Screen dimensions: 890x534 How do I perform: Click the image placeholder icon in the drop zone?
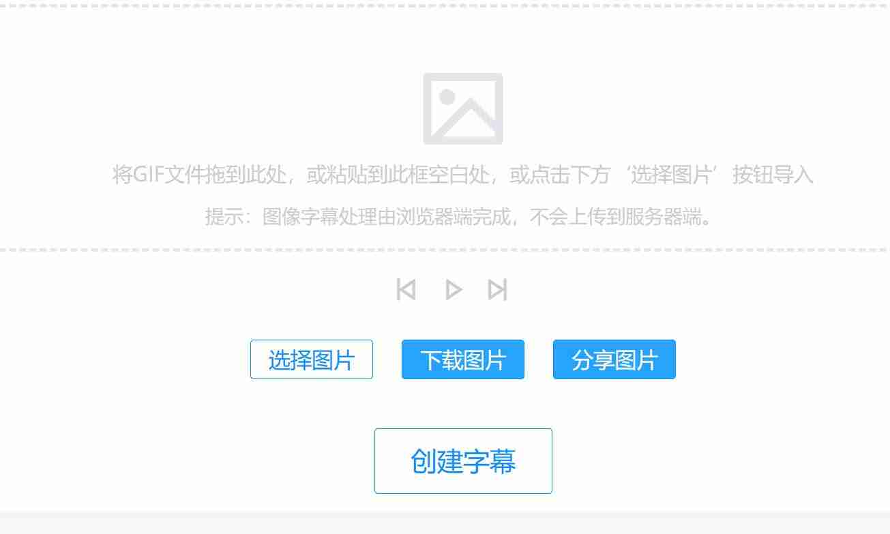[463, 108]
